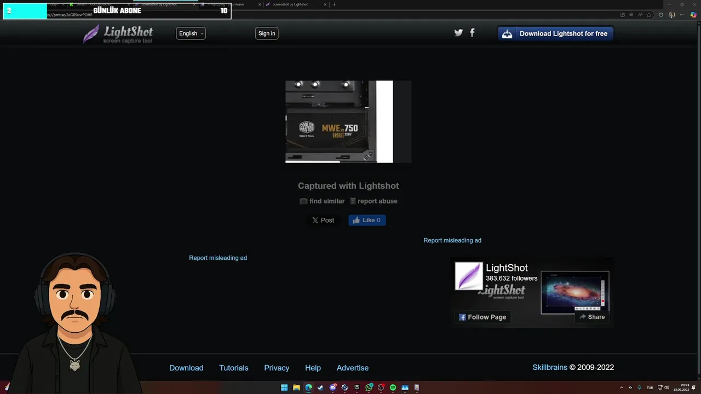
Task: Click the Read aloud icon in address bar
Action: pos(640,15)
